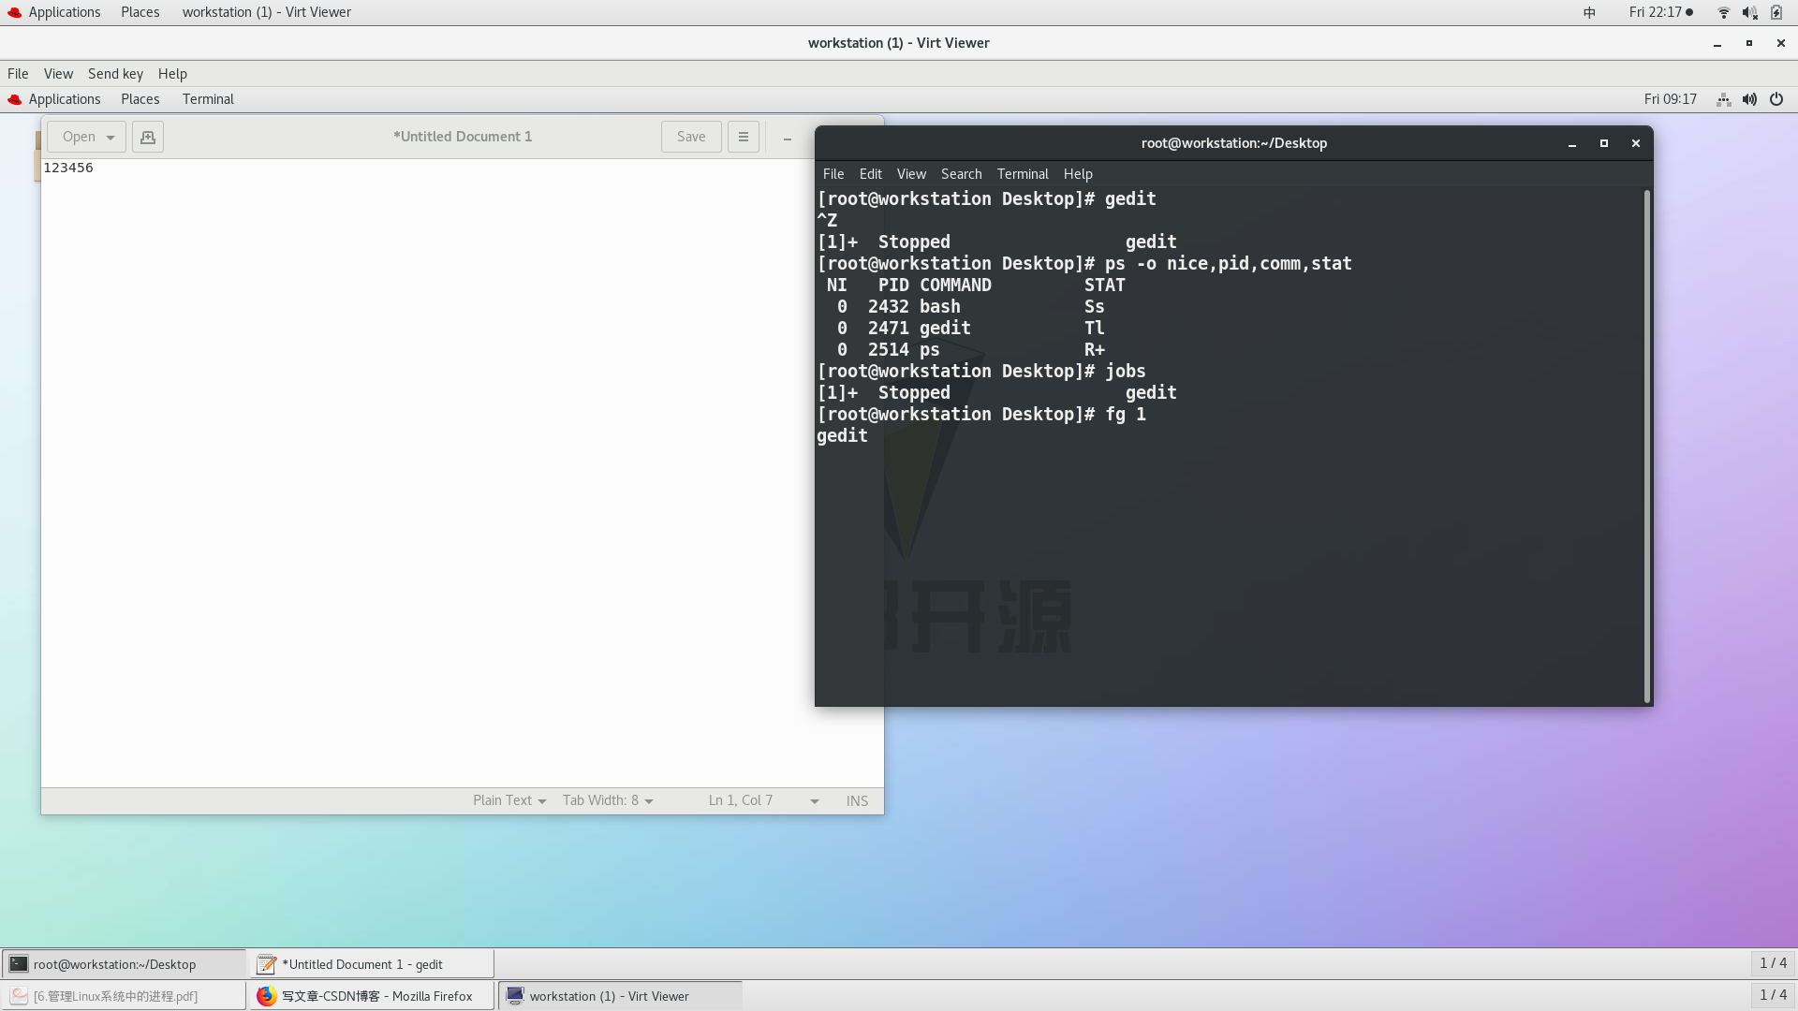
Task: Click host Wi-Fi indicator icon
Action: (x=1723, y=12)
